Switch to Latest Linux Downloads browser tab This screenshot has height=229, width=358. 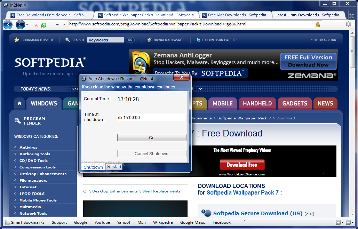[307, 15]
